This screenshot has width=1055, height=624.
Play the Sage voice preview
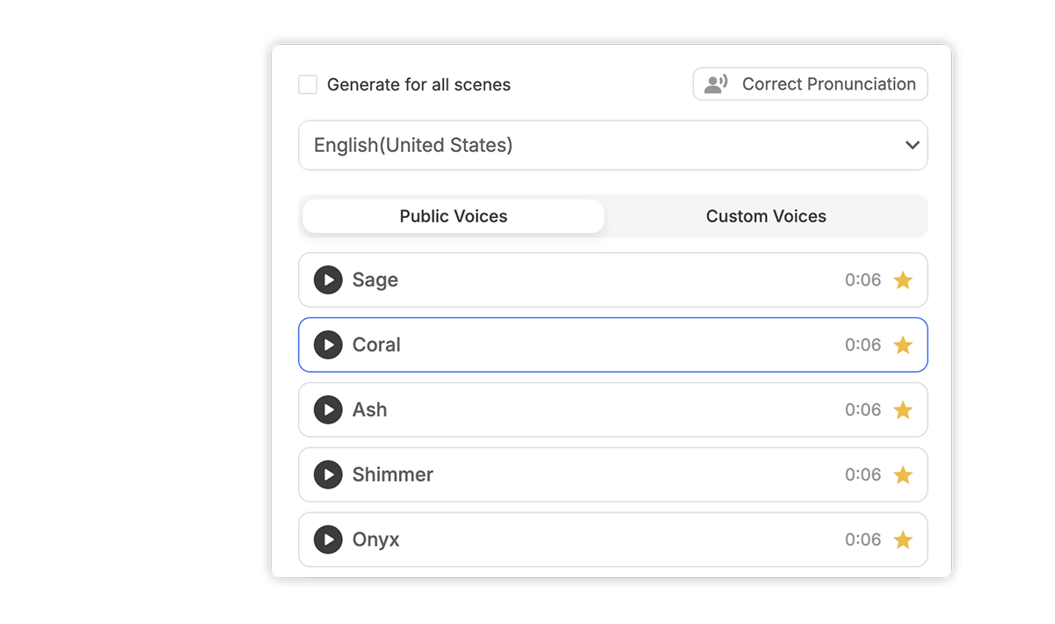[327, 279]
